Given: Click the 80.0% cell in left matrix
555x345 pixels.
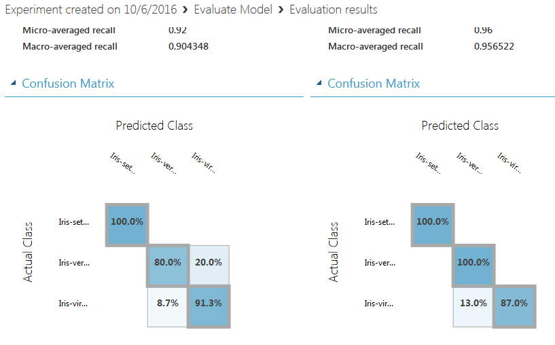Looking at the screenshot, I should tap(168, 263).
